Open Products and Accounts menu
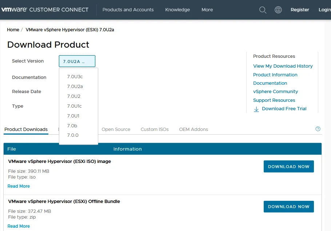Viewport: 331px width, 231px height. point(128,10)
